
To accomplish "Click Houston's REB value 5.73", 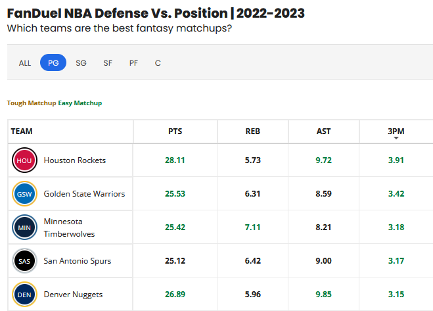I will (253, 160).
